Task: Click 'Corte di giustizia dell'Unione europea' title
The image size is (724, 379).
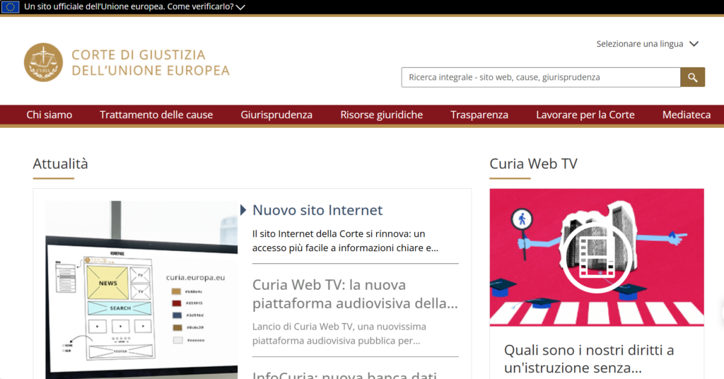Action: pyautogui.click(x=150, y=62)
